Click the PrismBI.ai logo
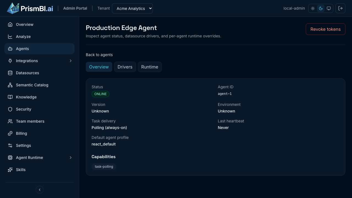 click(30, 8)
